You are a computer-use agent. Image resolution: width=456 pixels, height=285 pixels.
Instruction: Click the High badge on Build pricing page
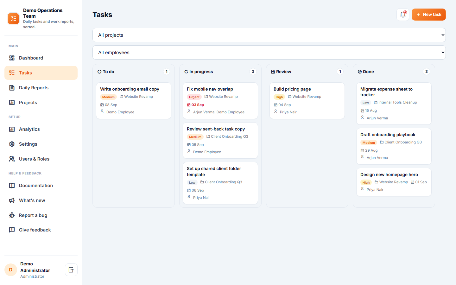tap(279, 97)
